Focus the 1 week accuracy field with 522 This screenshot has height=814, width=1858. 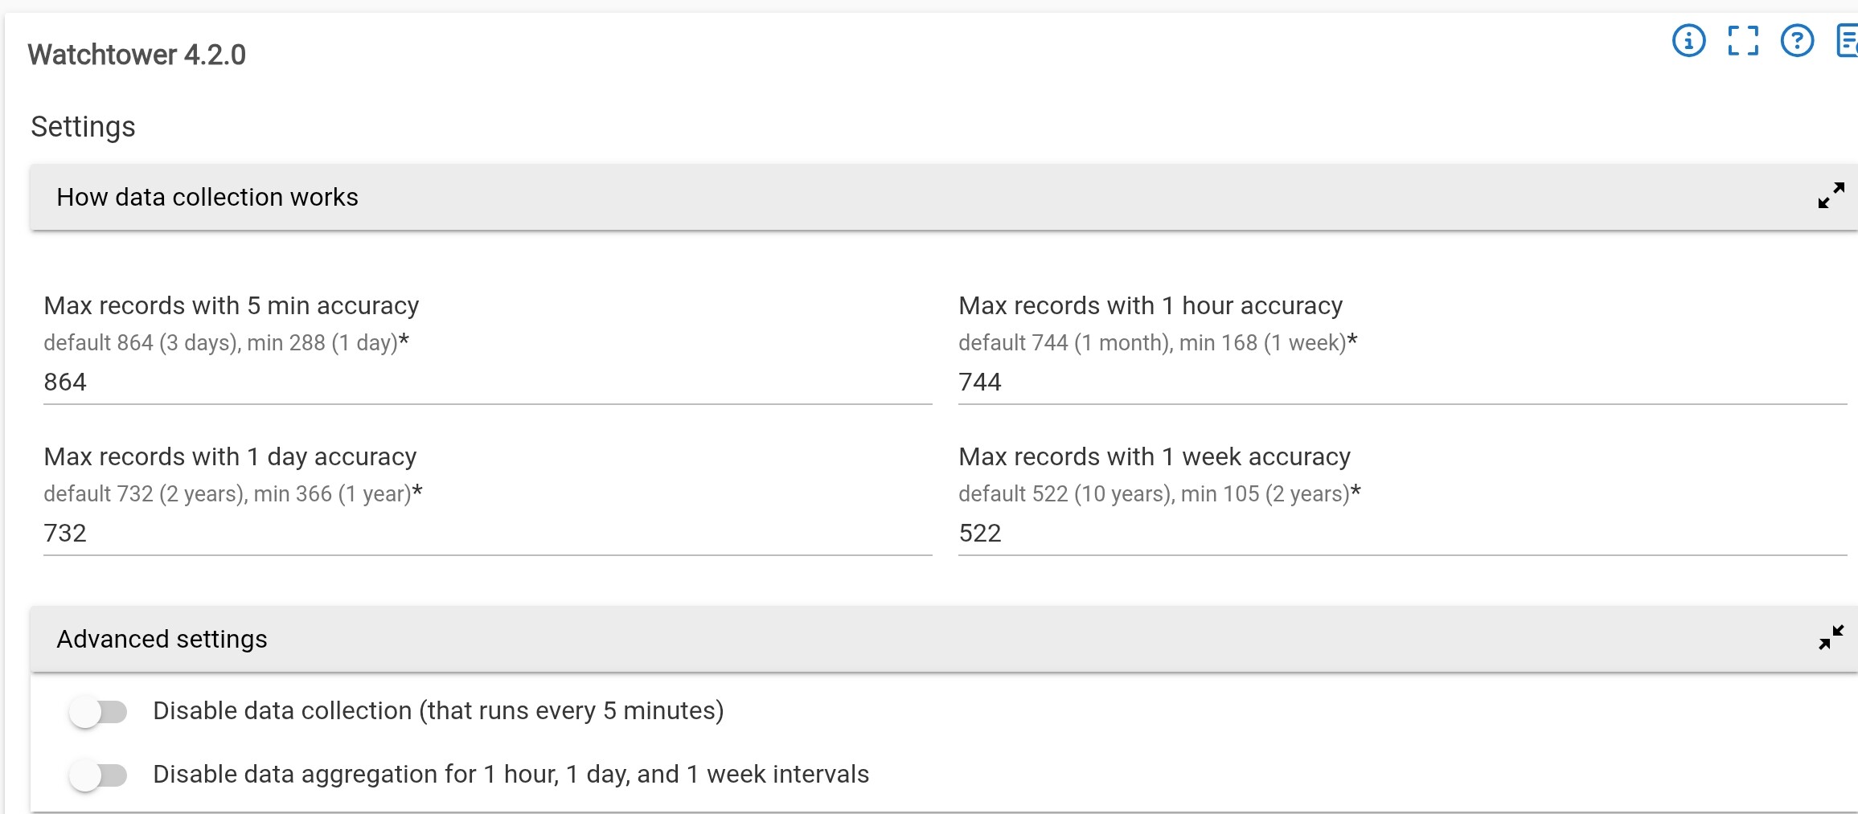coord(1399,534)
